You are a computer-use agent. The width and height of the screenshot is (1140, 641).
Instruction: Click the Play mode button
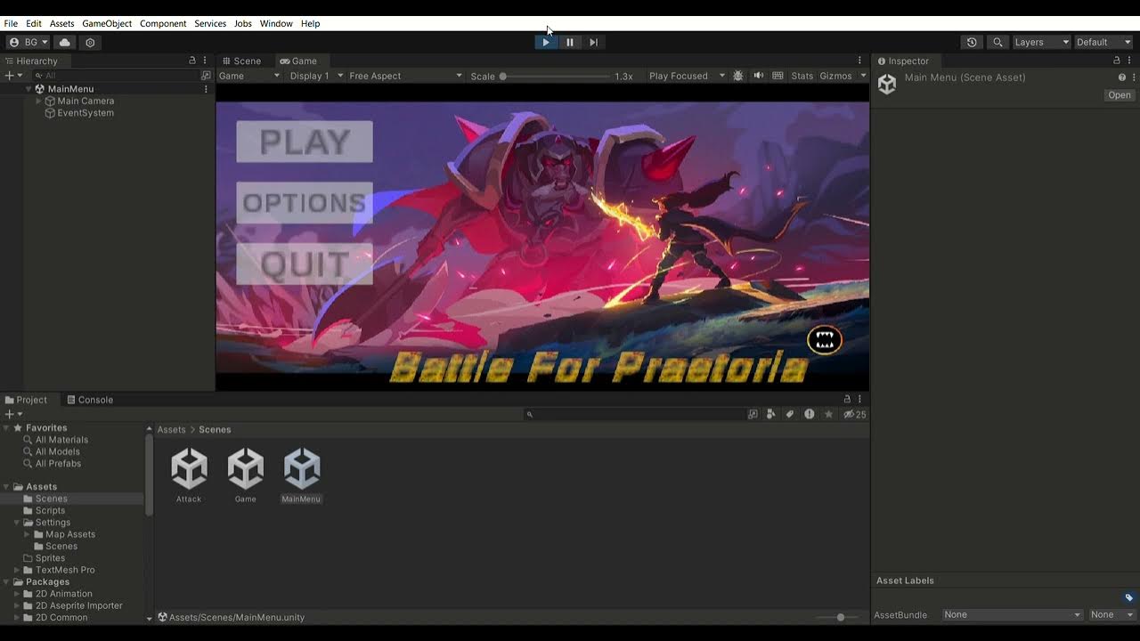546,42
